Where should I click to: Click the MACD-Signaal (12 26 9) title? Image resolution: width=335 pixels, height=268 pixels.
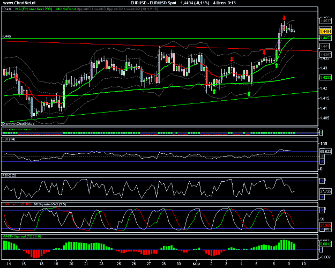click(21, 236)
